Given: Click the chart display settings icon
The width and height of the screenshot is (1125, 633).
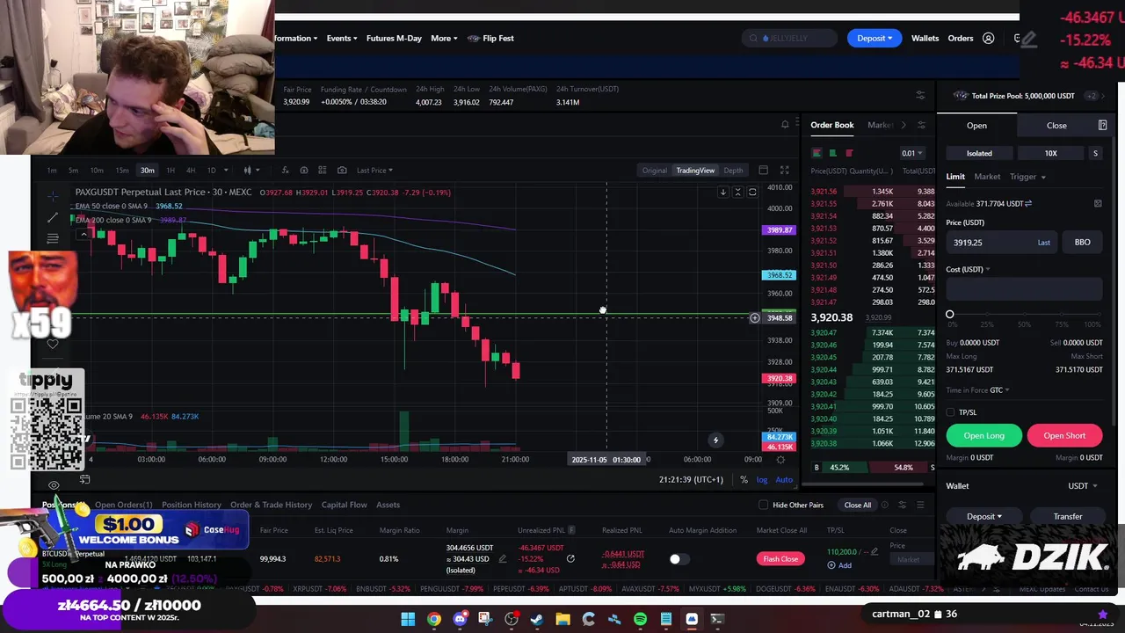Looking at the screenshot, I should (304, 171).
